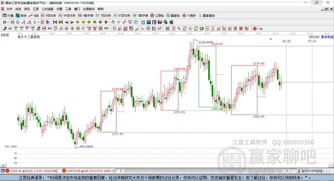Restore the inner chart window with restore button
Image resolution: width=334 pixels, height=181 pixels.
(x=327, y=9)
